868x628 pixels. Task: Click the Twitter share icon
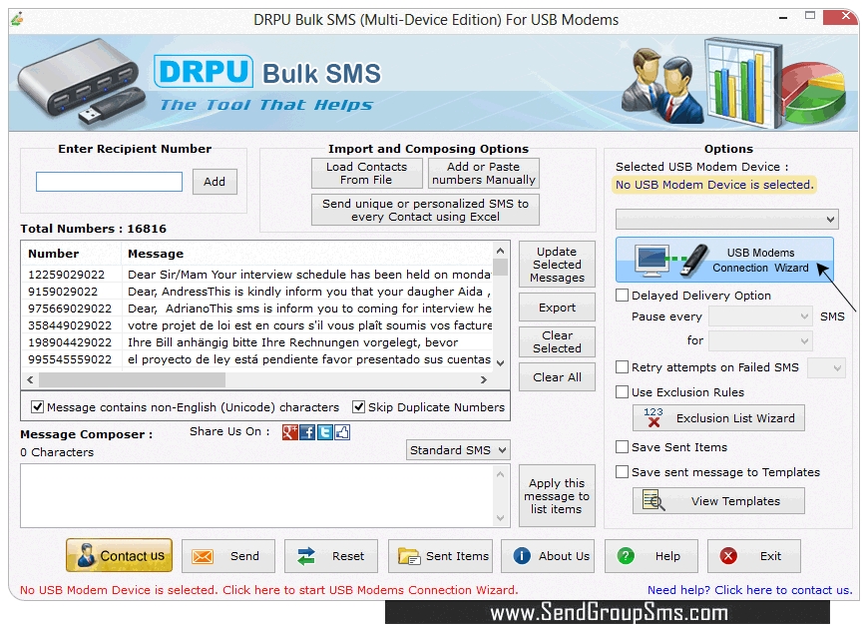[325, 432]
